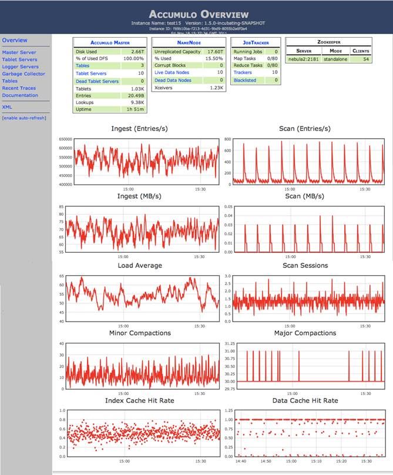393x475 pixels.
Task: Click Dead Tablet Servers row link
Action: coord(97,81)
